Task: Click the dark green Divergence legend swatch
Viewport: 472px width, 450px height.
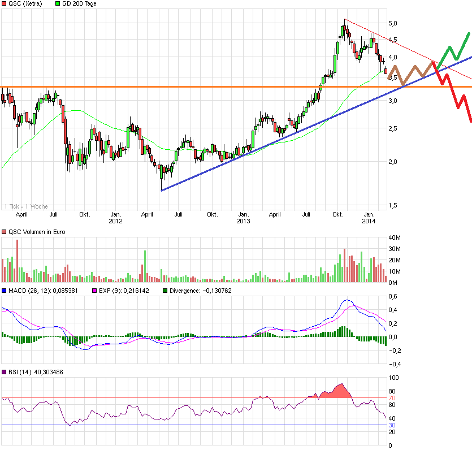Action: point(165,291)
